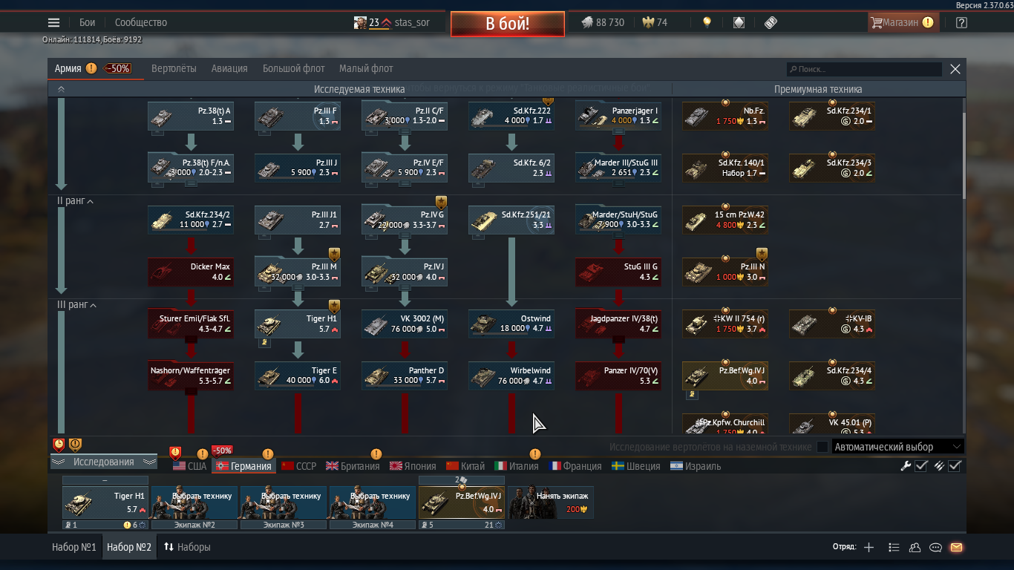Open the Бои menu

click(88, 22)
